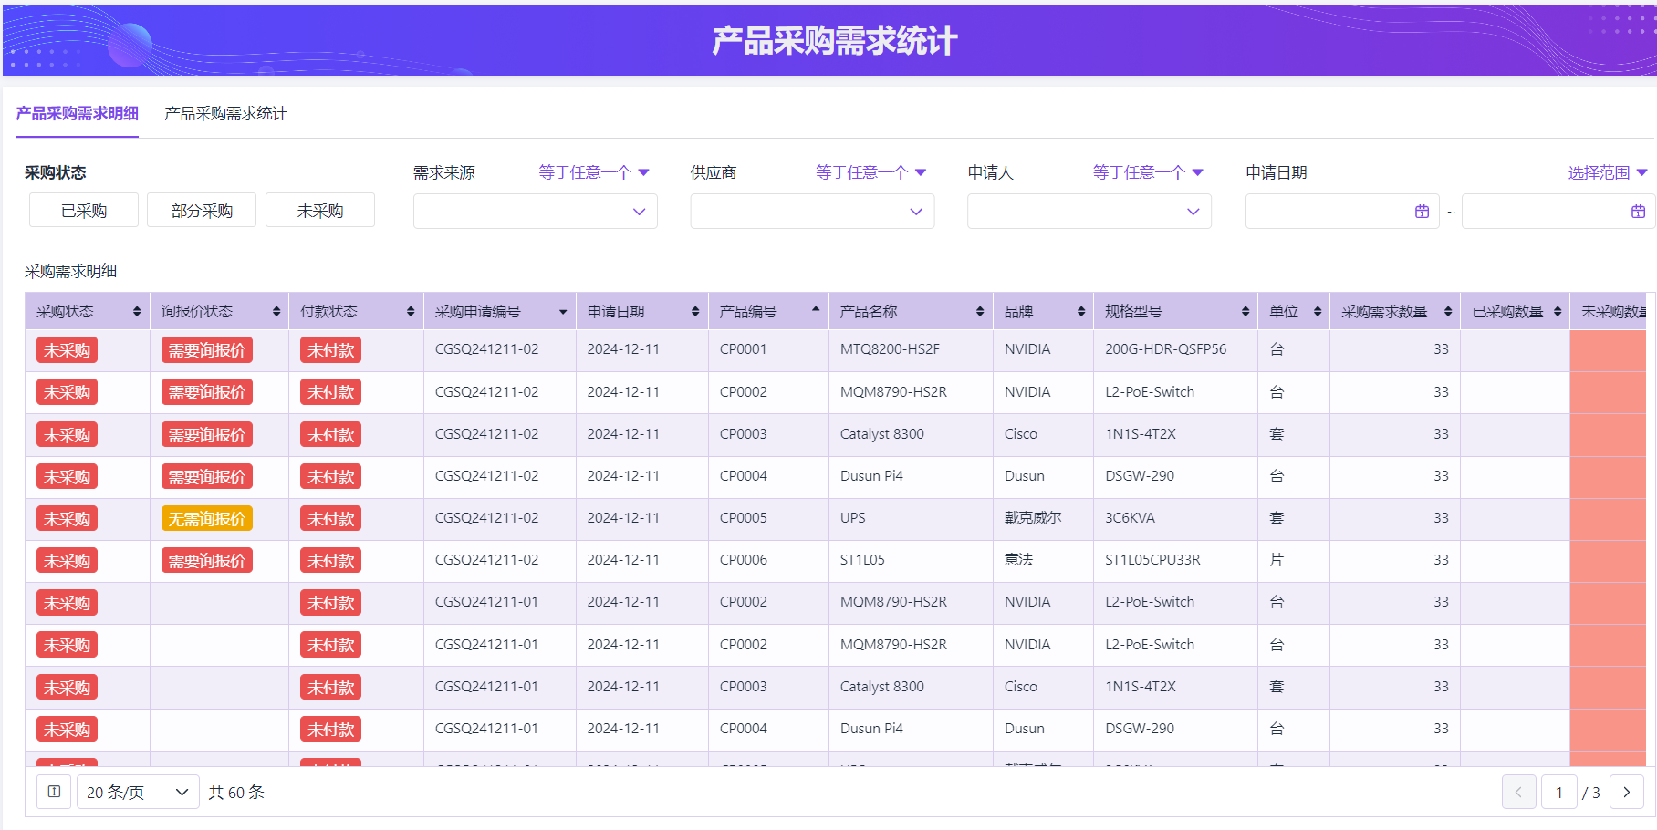
Task: Filter by 部分采购 status
Action: click(202, 211)
